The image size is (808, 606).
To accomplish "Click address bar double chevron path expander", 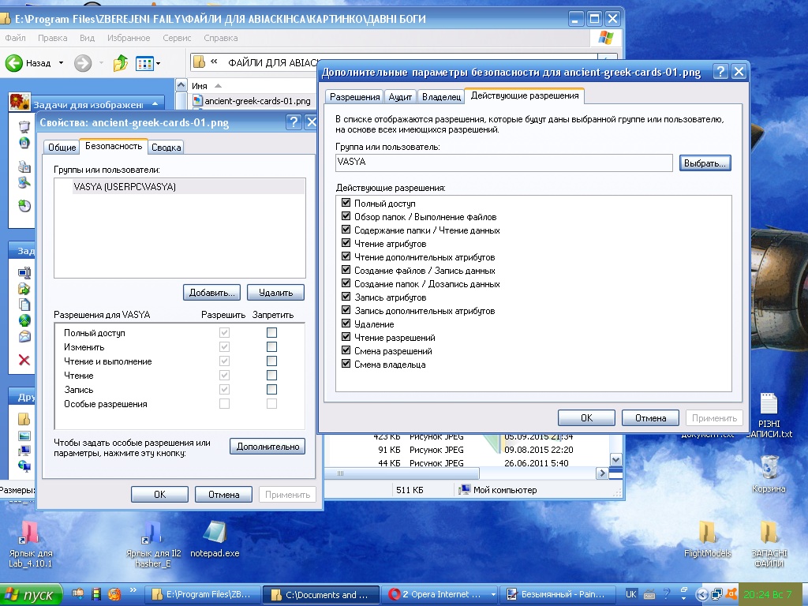I will click(214, 62).
